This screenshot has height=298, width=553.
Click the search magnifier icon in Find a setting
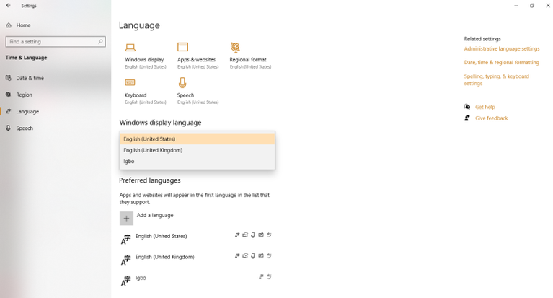tap(100, 42)
